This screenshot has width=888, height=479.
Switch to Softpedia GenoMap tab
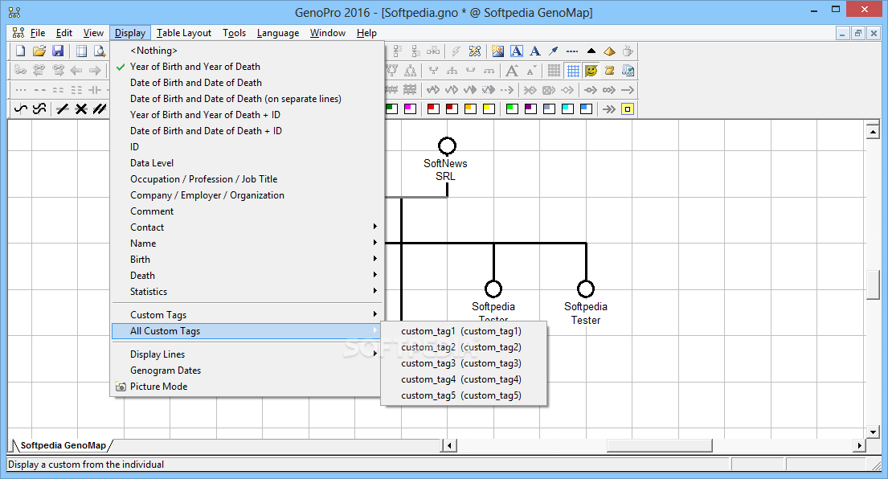pos(63,445)
